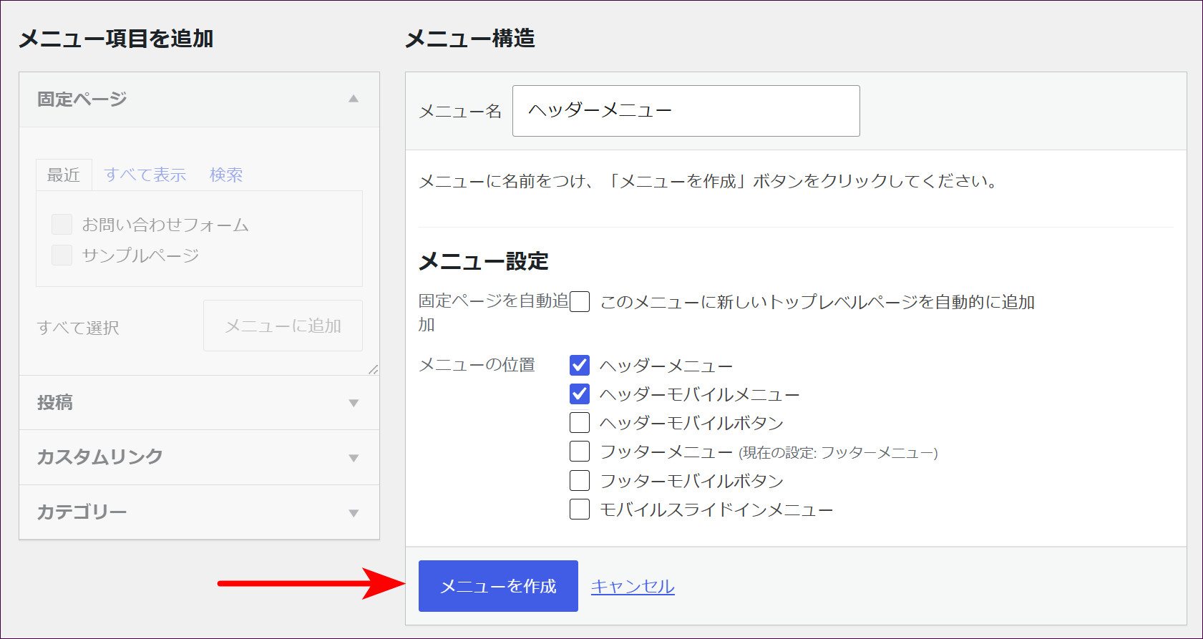Click the メニュー名 text field
1203x639 pixels.
(686, 111)
